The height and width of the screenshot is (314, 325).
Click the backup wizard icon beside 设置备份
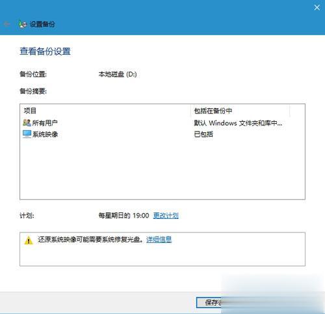(x=23, y=24)
